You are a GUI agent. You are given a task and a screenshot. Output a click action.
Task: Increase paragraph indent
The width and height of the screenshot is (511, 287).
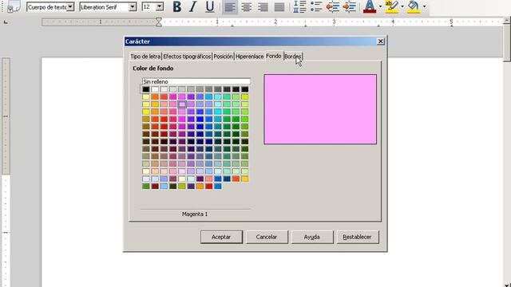point(349,6)
